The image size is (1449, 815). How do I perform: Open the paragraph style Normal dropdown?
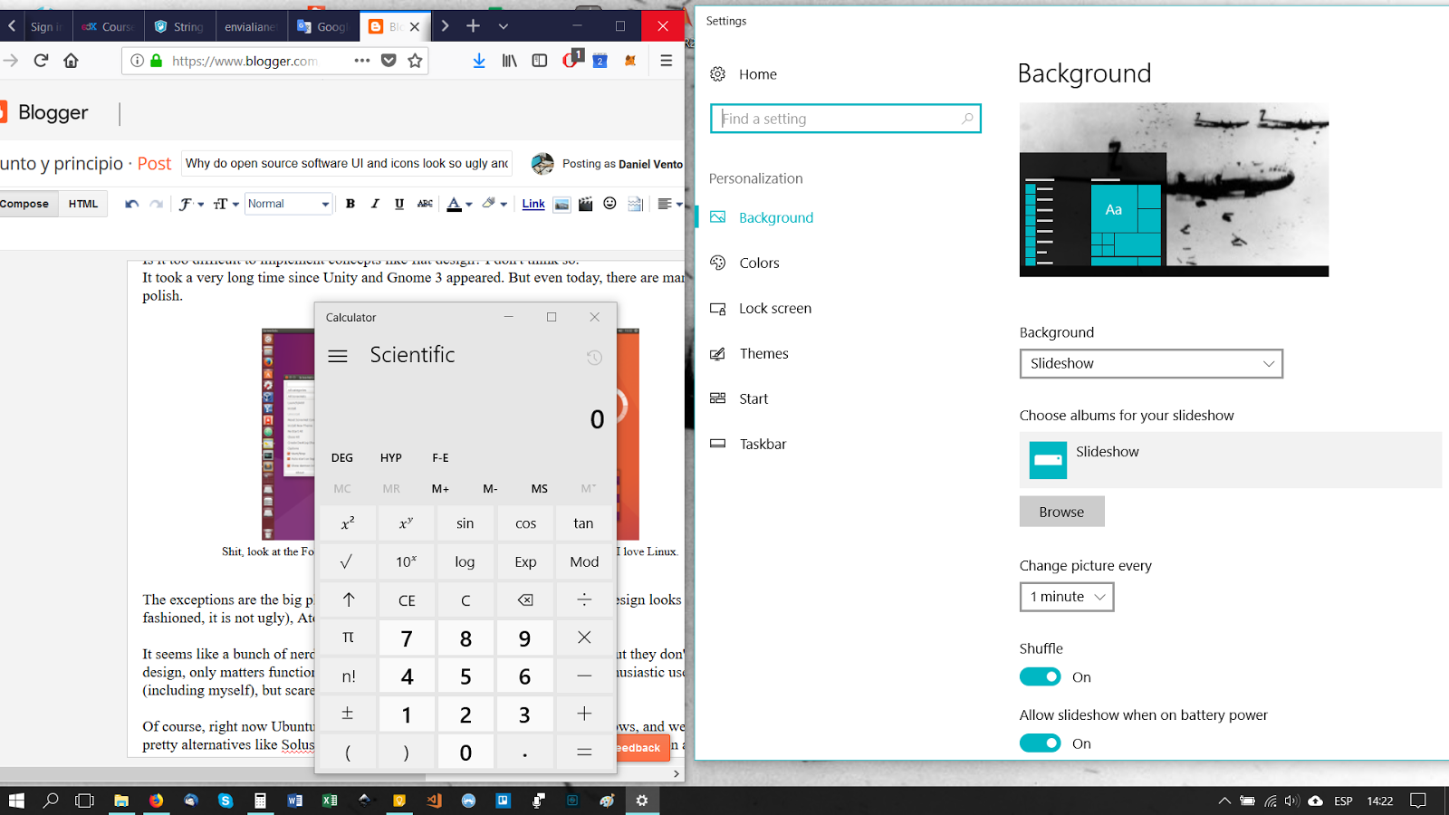coord(286,204)
